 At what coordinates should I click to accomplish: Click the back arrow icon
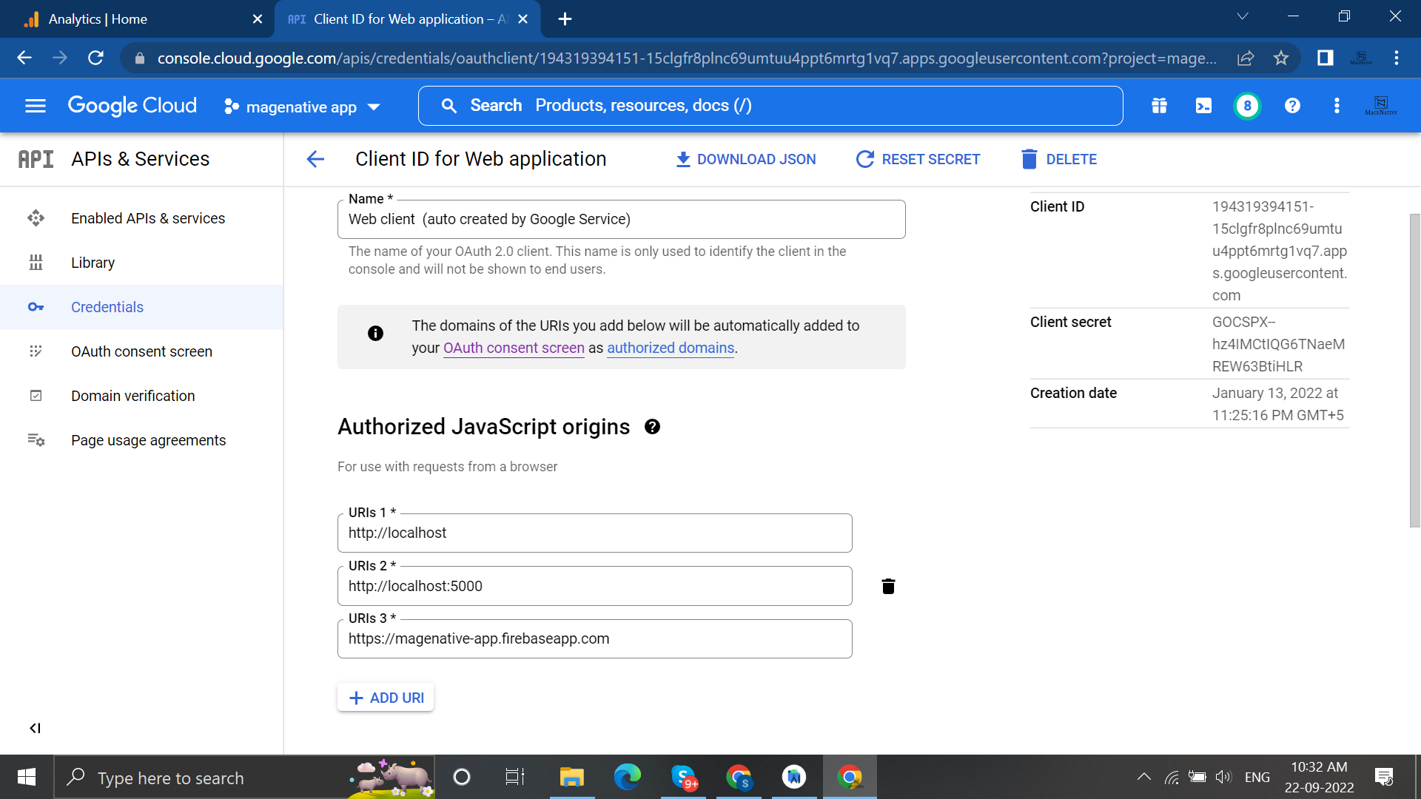tap(316, 159)
